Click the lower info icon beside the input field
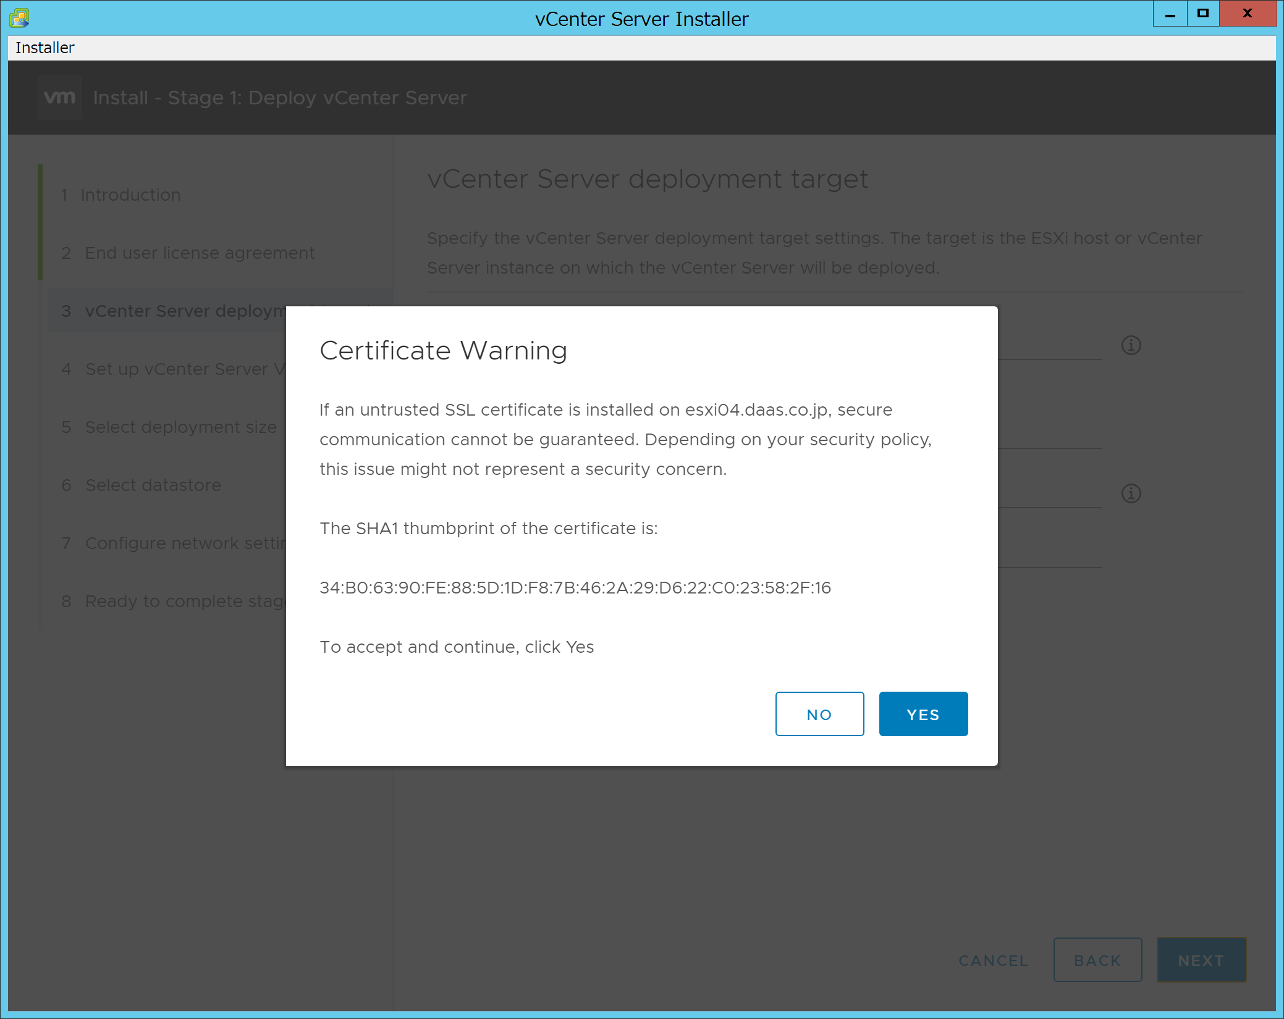 point(1131,493)
